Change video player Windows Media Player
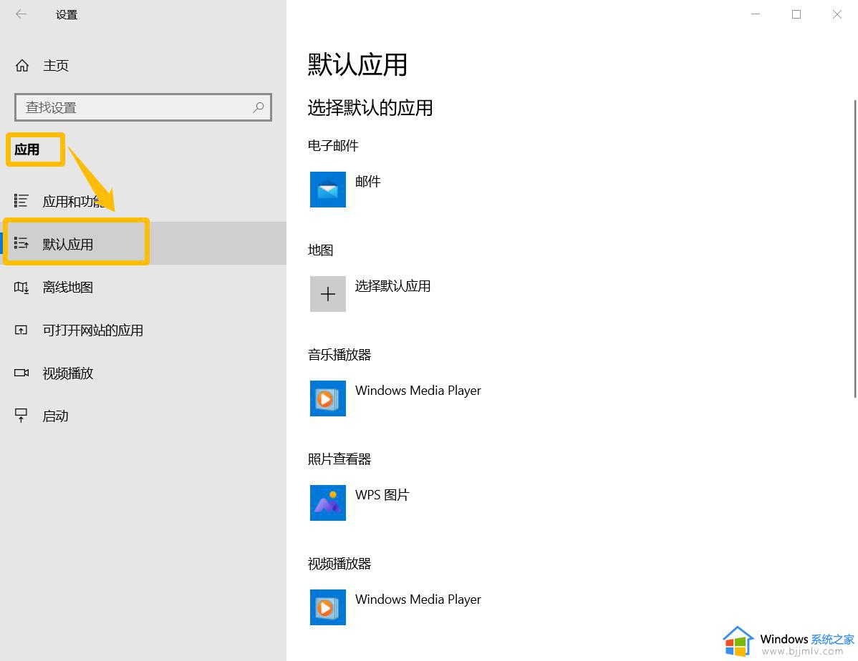Screen dimensions: 858x661 point(418,599)
